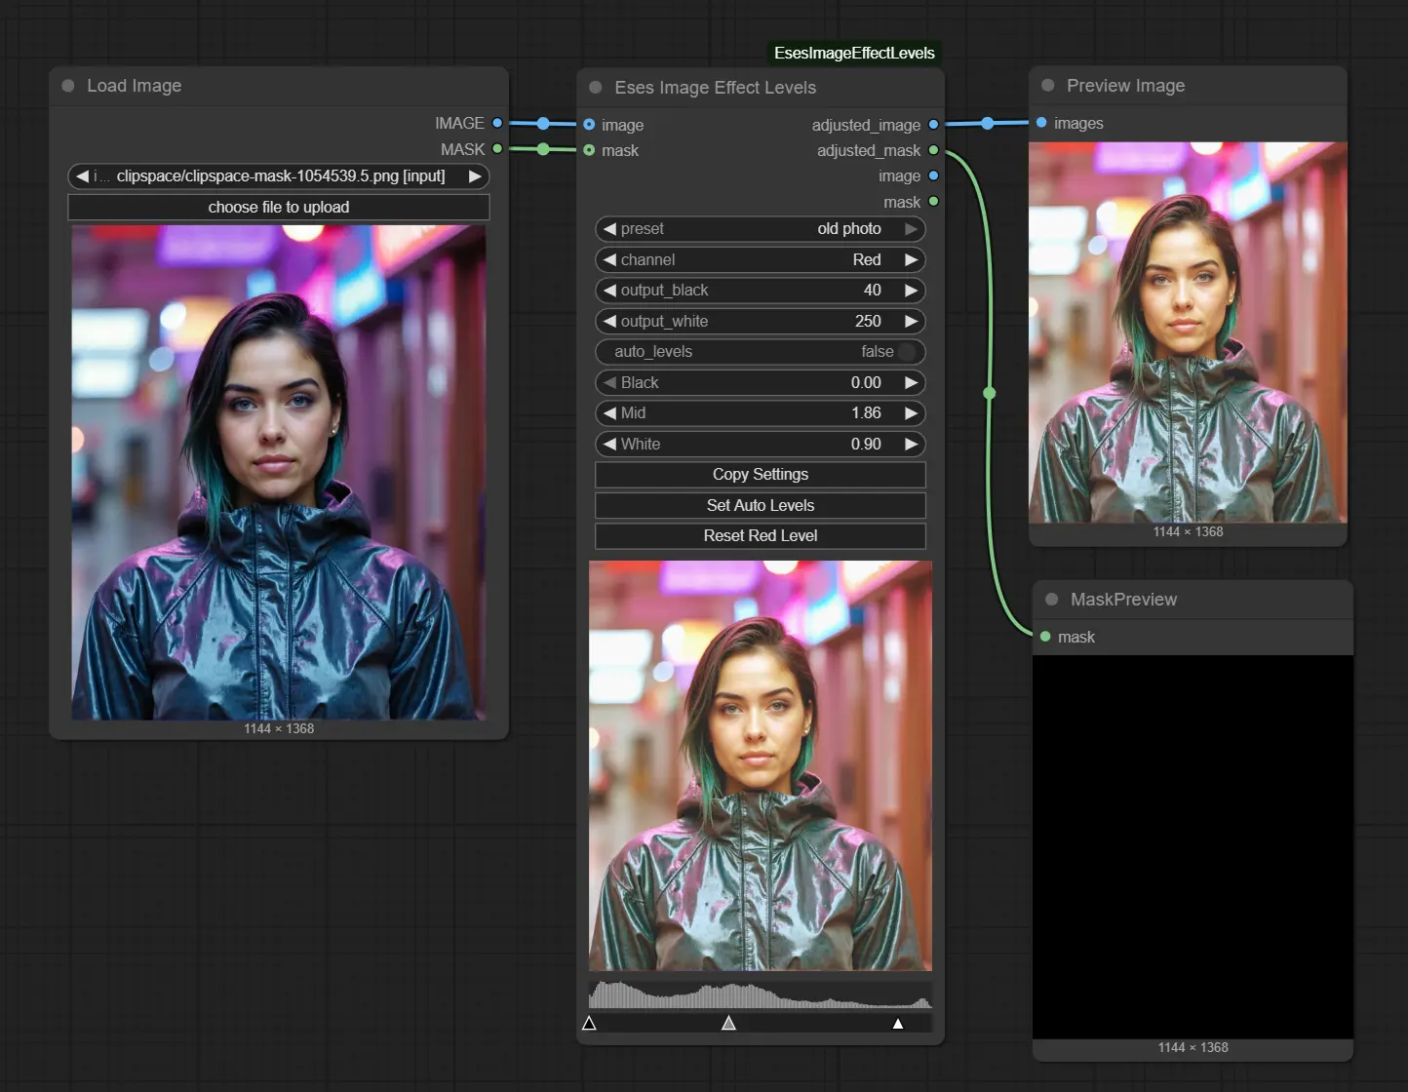Increase the Mid value with right arrow
The height and width of the screenshot is (1092, 1408).
[911, 413]
